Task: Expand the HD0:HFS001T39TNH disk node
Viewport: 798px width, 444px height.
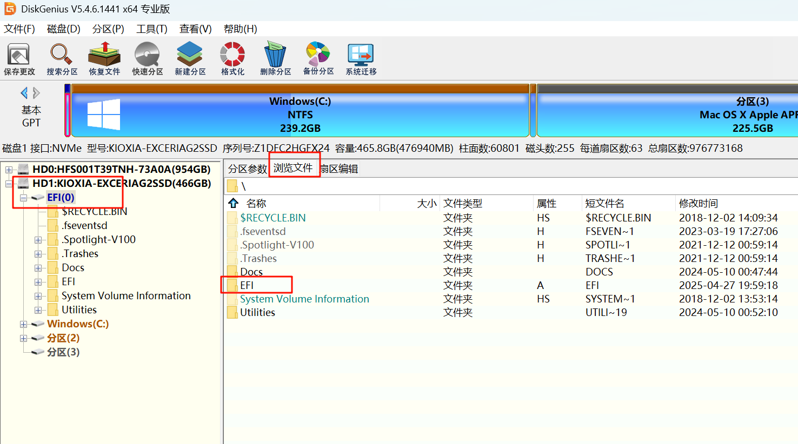Action: click(9, 170)
